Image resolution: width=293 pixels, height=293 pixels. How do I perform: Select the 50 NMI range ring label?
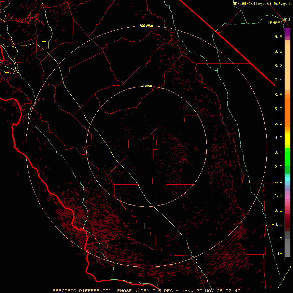pyautogui.click(x=146, y=86)
